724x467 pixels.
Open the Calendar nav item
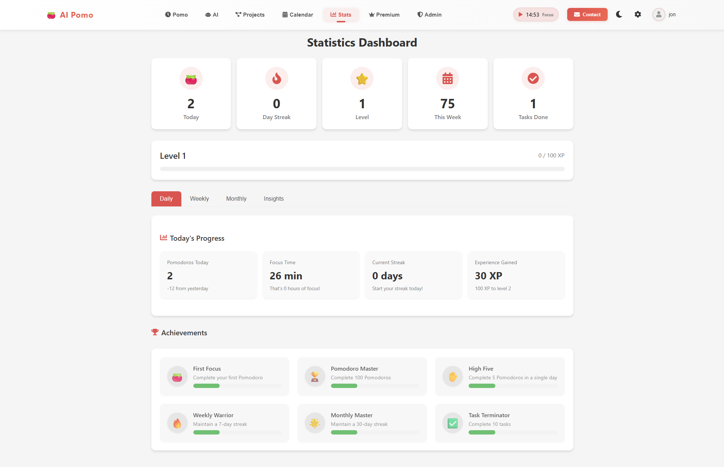pyautogui.click(x=298, y=15)
